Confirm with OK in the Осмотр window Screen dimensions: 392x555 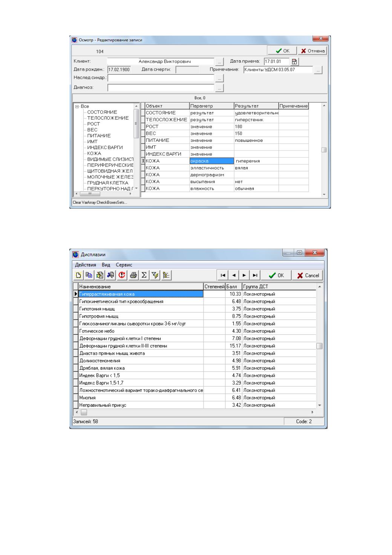coord(282,51)
